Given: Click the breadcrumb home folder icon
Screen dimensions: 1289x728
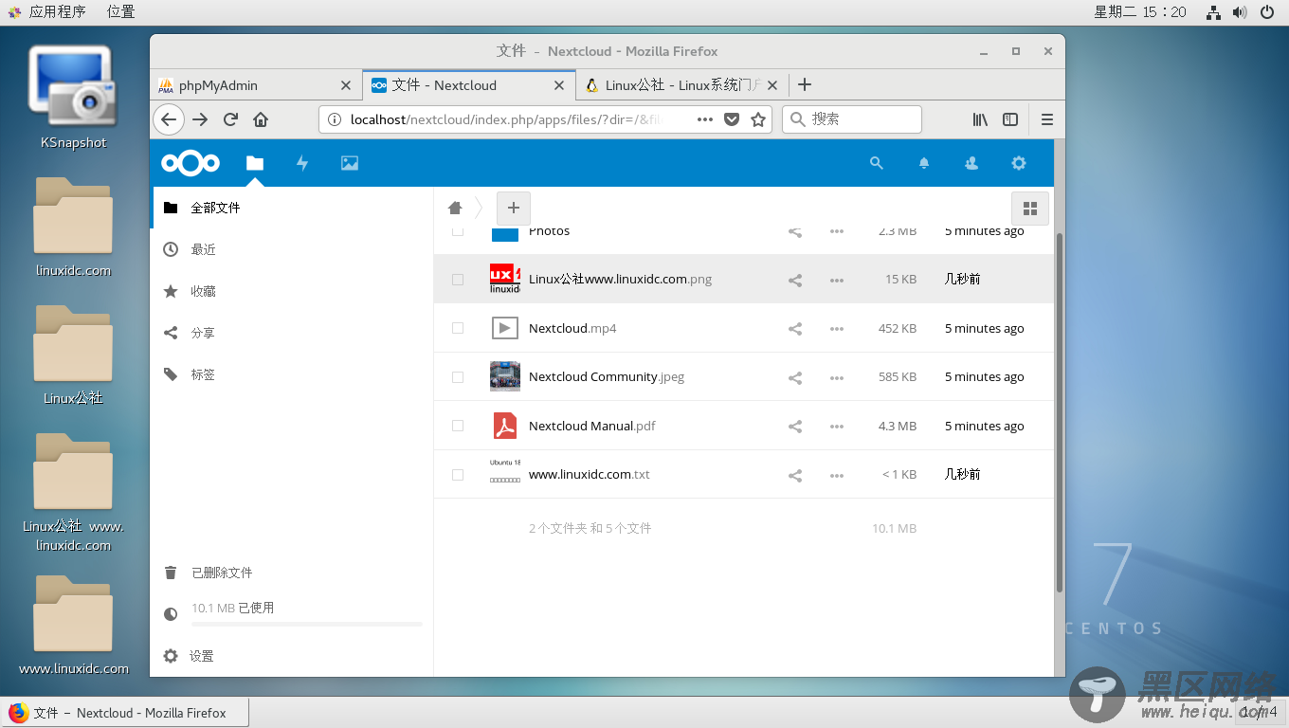Looking at the screenshot, I should [x=454, y=208].
